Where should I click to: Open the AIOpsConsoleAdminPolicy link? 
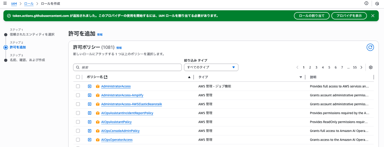click(x=120, y=131)
